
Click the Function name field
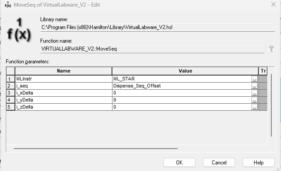pos(152,49)
